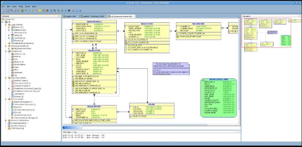Image resolution: width=302 pixels, height=147 pixels.
Task: Expand the Entities [7] node
Action: (x=9, y=27)
